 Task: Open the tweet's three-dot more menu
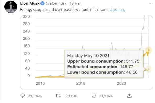151,3
